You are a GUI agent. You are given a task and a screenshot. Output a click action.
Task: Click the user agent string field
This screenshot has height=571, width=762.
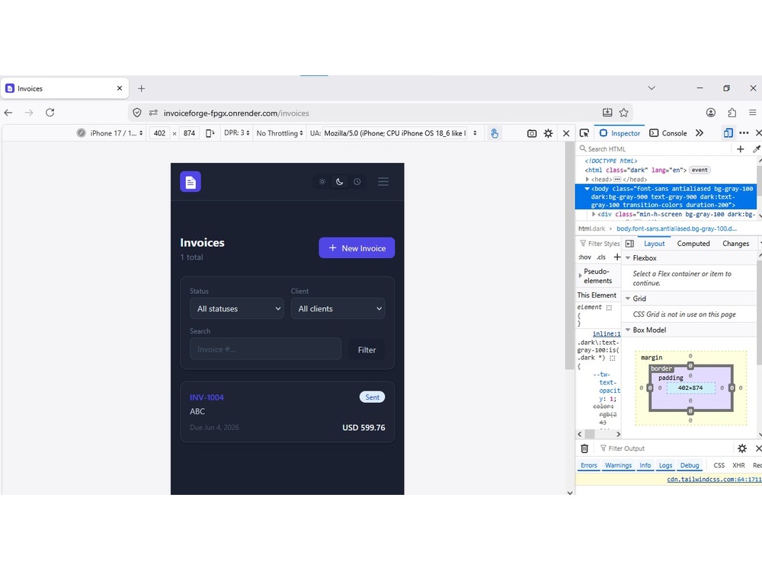(395, 133)
